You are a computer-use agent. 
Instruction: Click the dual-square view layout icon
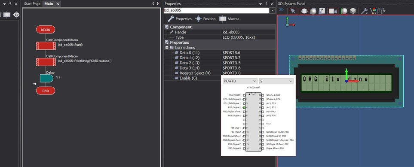[333, 11]
